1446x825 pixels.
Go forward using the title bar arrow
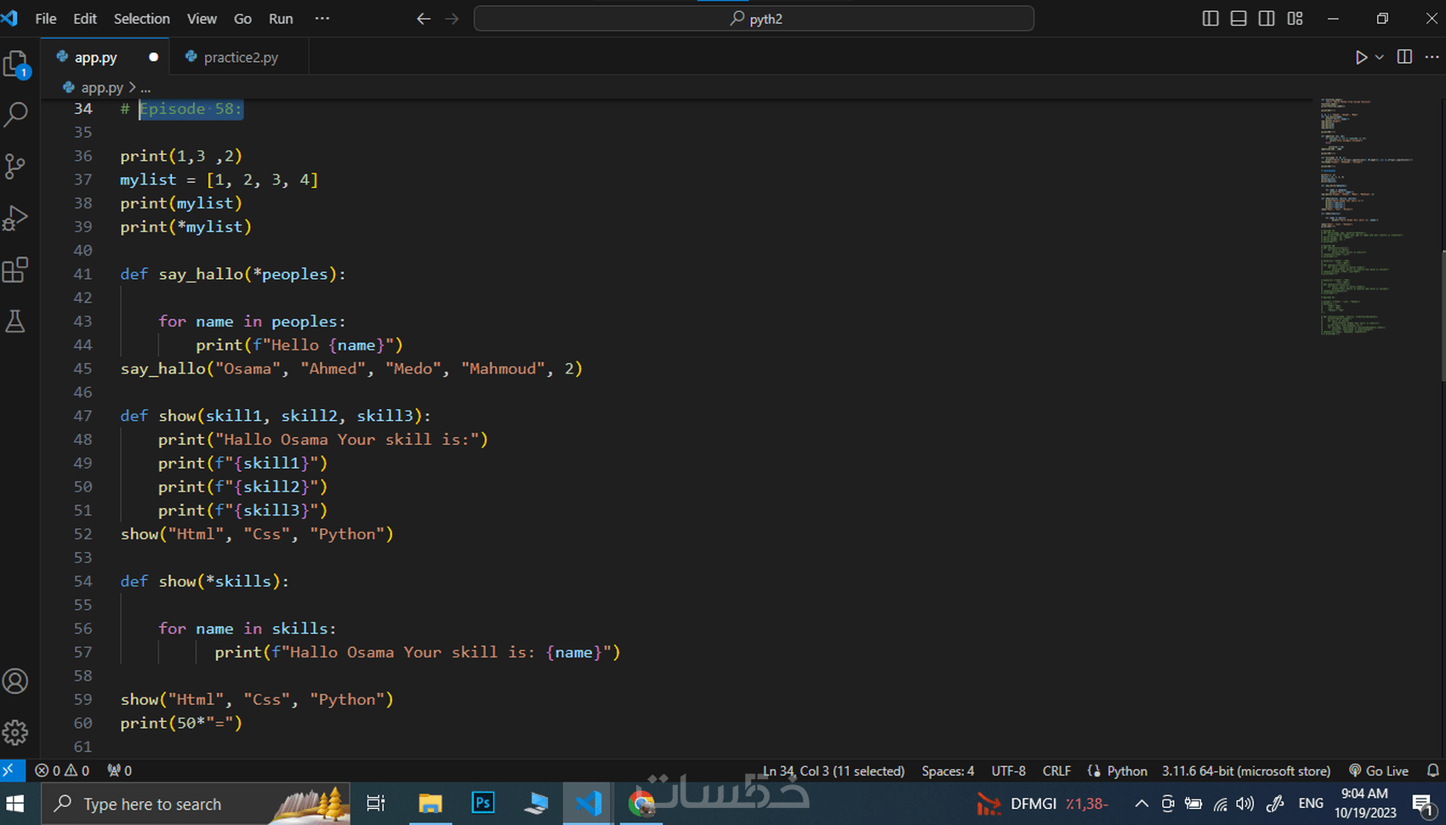(452, 19)
